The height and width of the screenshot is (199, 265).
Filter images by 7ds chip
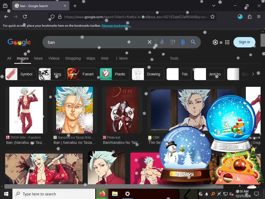179,74
